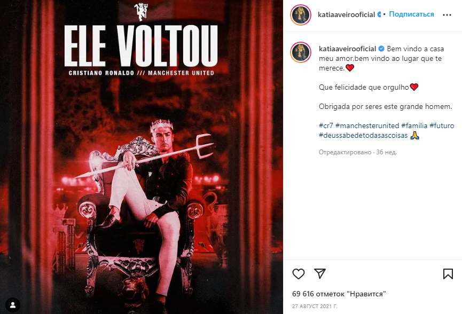This screenshot has width=462, height=314.
Task: Open the three-dot more options menu
Action: (447, 15)
